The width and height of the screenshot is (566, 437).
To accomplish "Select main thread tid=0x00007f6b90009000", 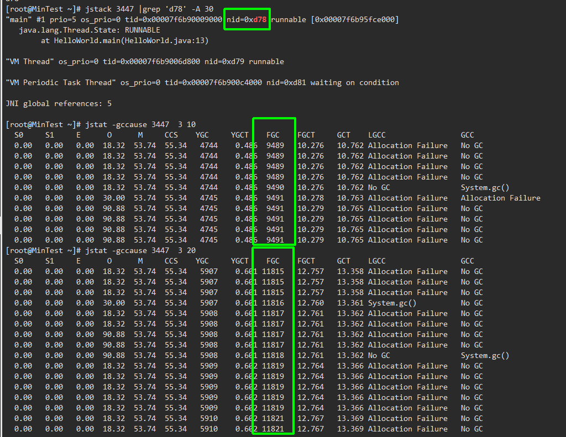I will 174,19.
